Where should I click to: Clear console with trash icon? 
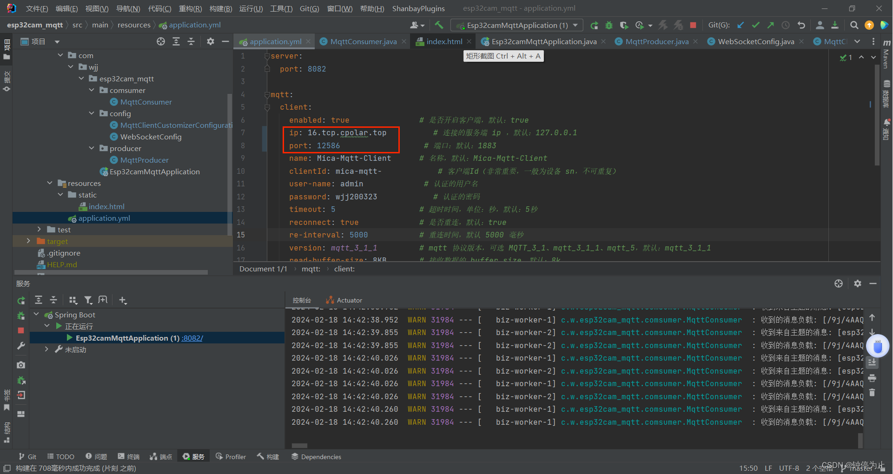coord(872,393)
